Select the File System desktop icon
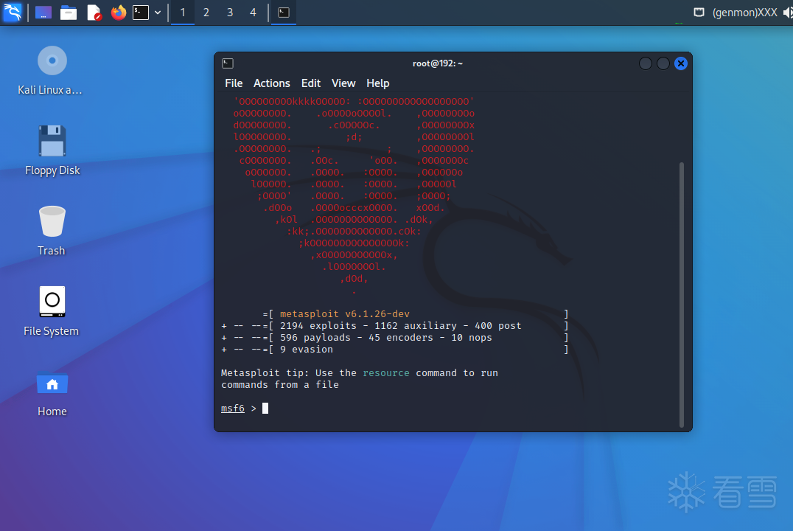The height and width of the screenshot is (531, 793). (52, 310)
